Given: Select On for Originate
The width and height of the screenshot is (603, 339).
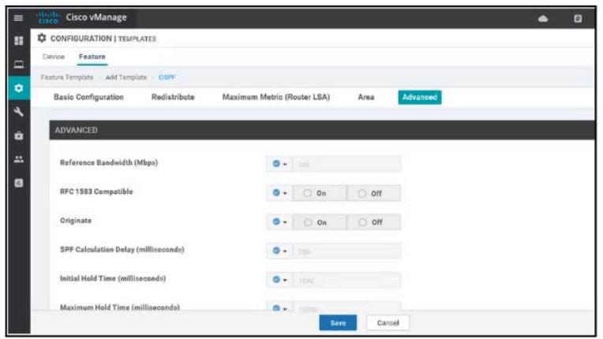Looking at the screenshot, I should tap(319, 222).
